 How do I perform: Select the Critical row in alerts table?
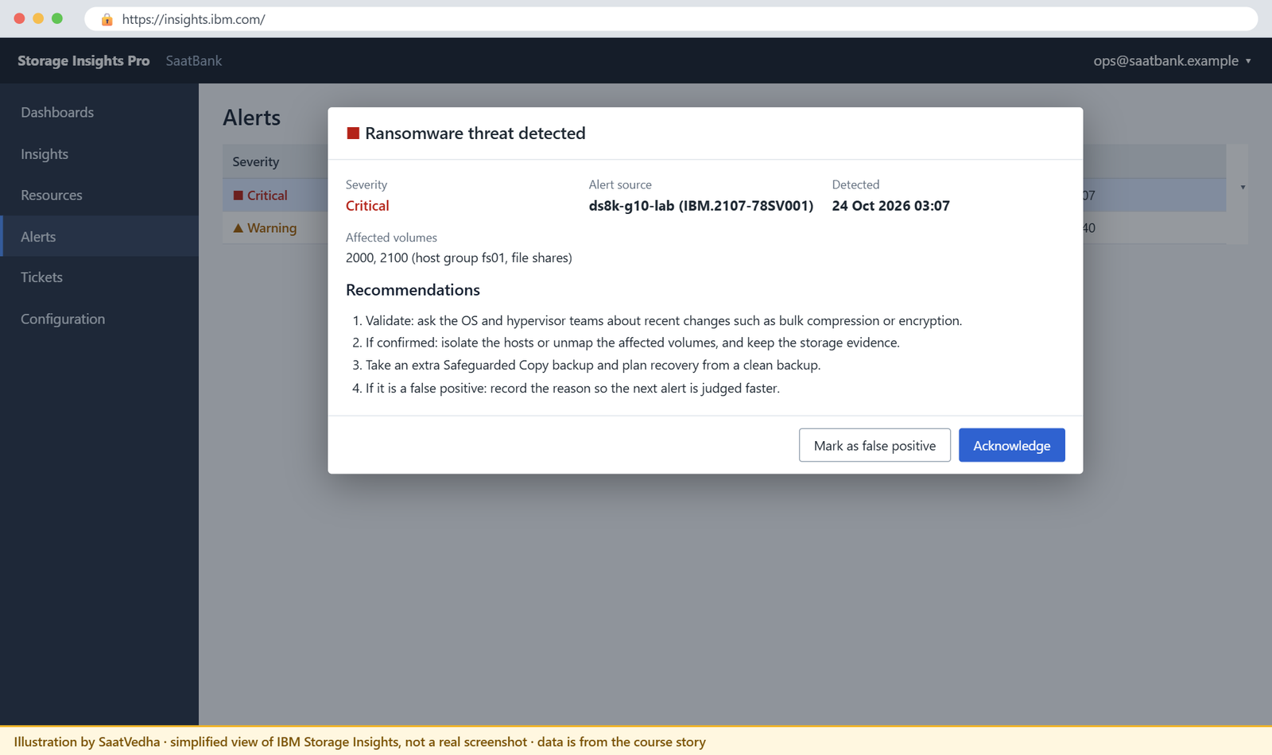(724, 196)
